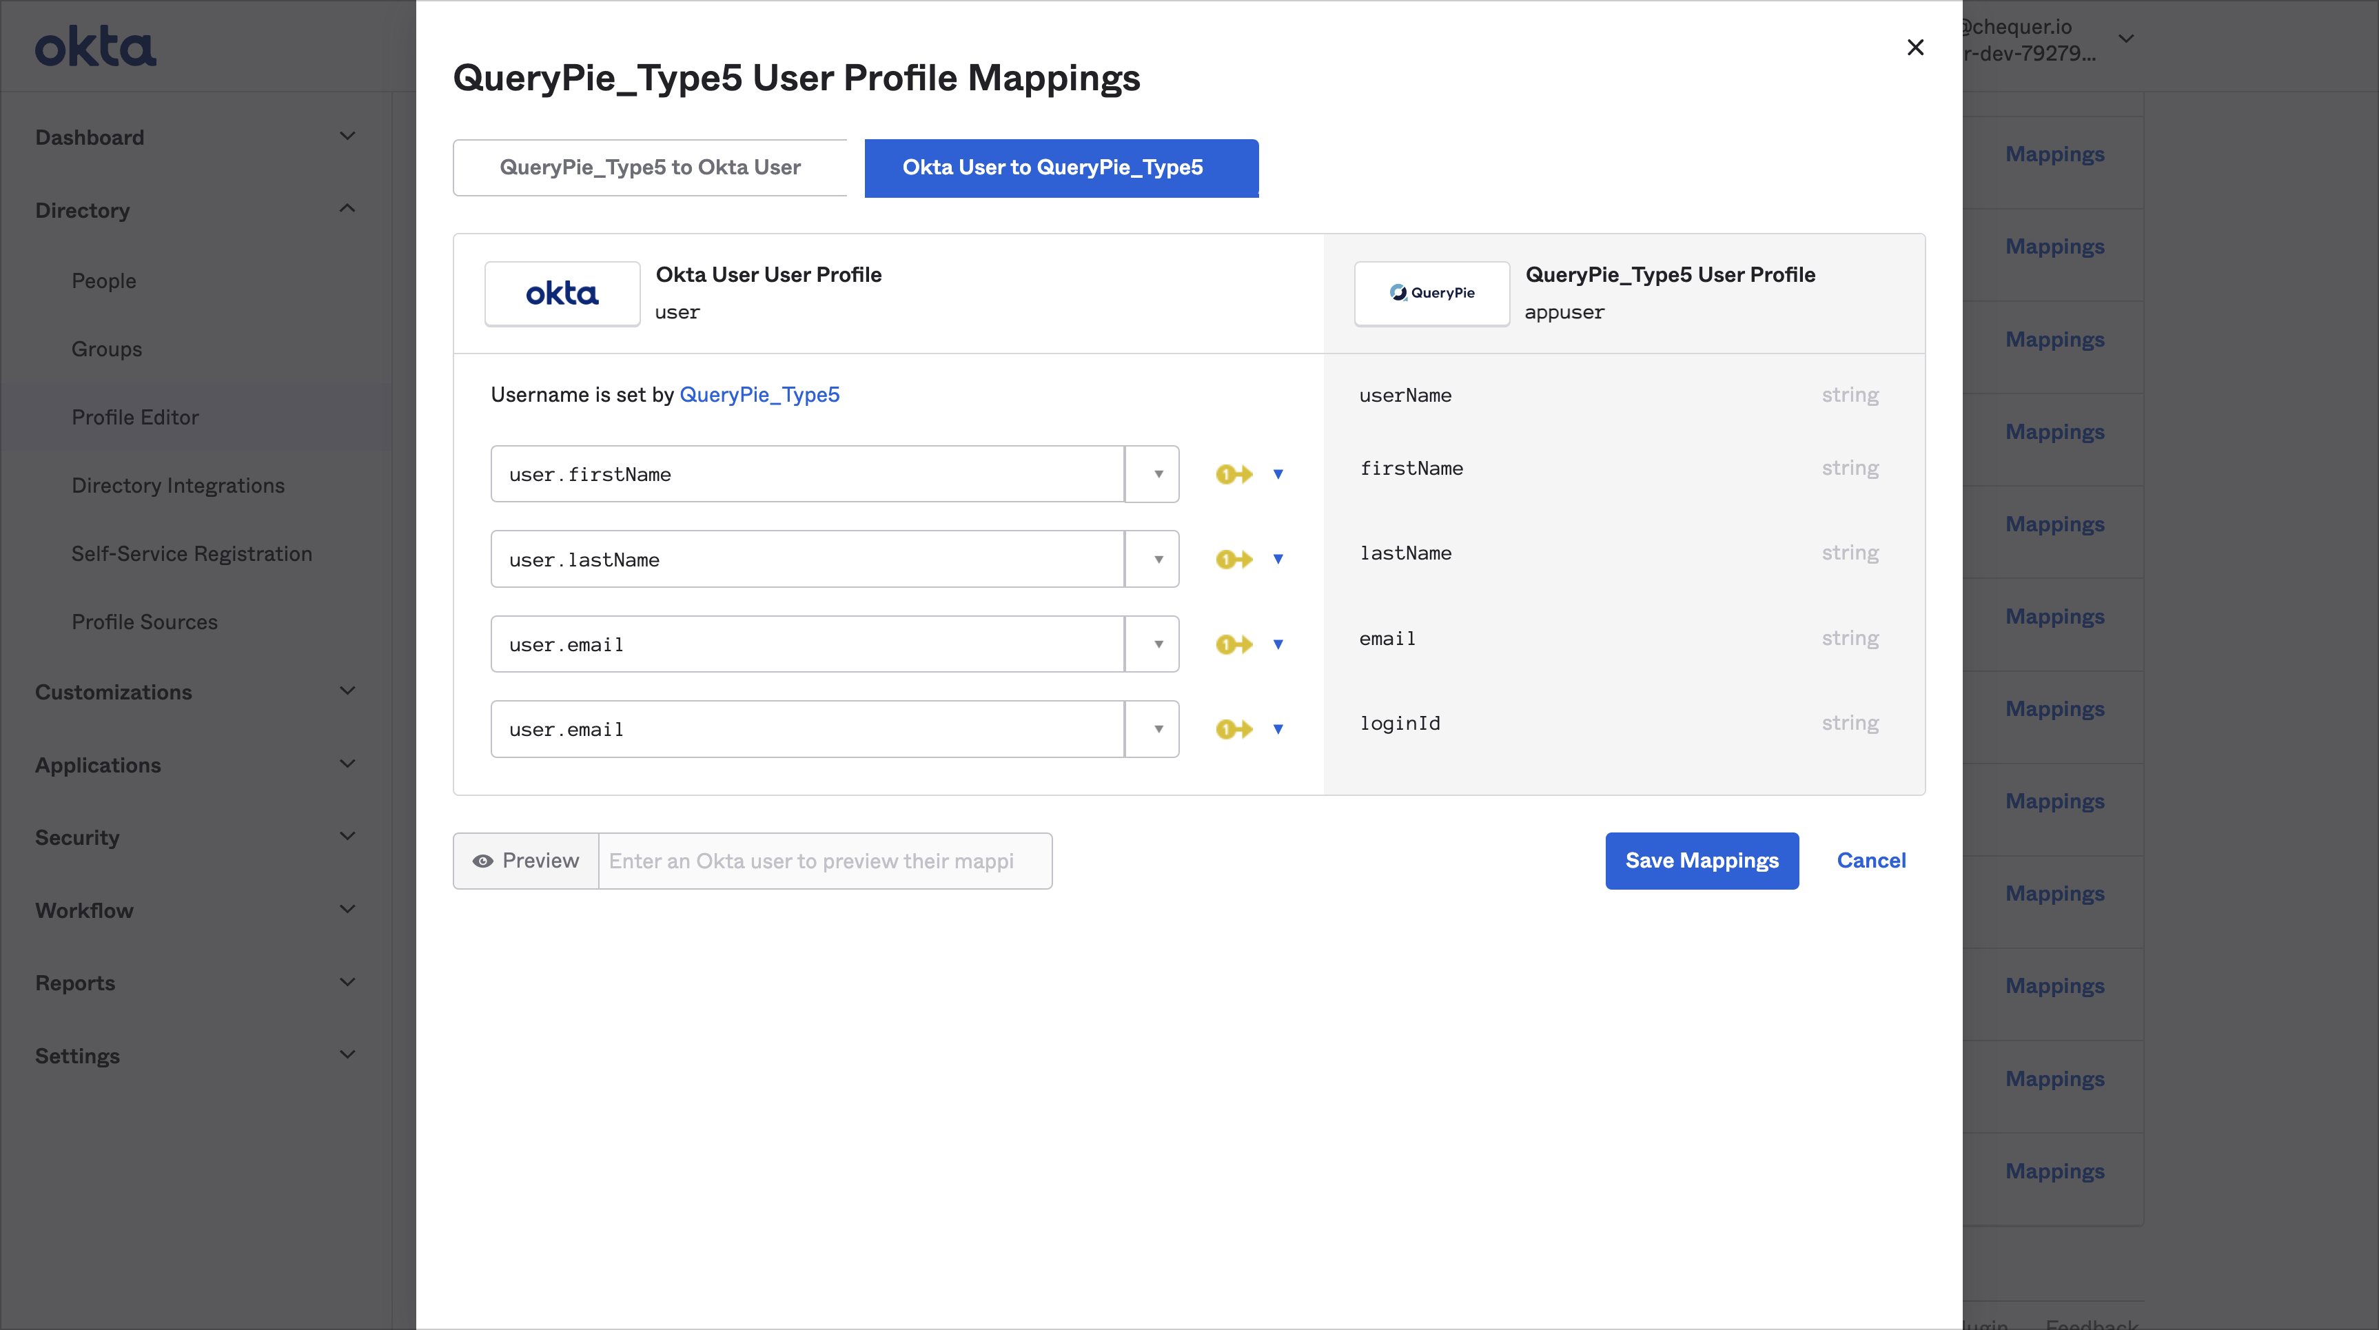Screen dimensions: 2379x1330
Task: Switch to QueryPie_Type5 to Okta User tab
Action: coord(650,167)
